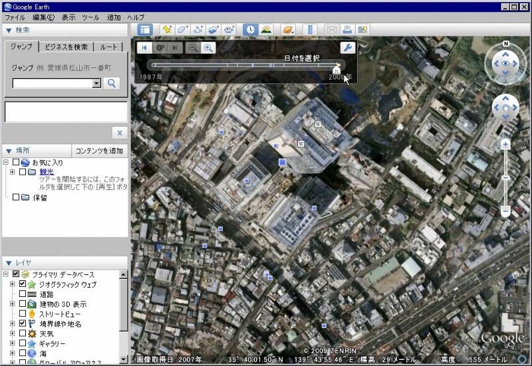Screen dimensions: 532x366
Task: Uncheck プライマリ データベース layer
Action: click(x=16, y=274)
